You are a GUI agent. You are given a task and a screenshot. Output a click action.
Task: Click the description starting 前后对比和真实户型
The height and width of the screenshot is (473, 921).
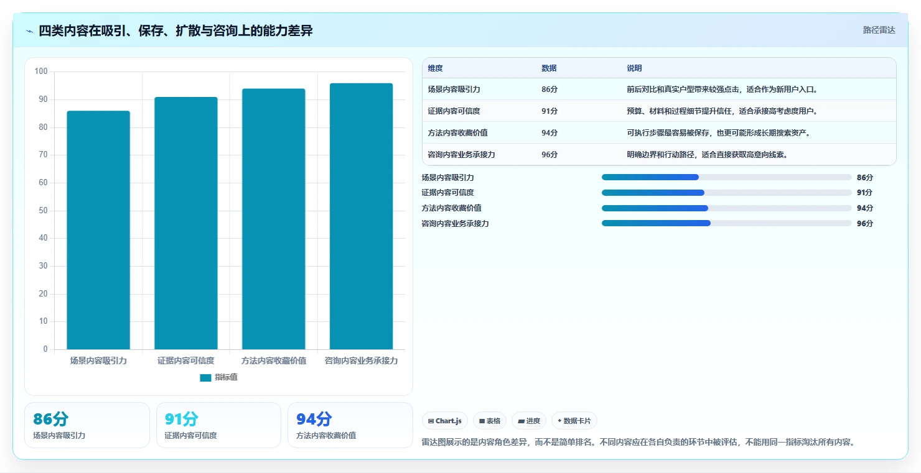pos(722,90)
